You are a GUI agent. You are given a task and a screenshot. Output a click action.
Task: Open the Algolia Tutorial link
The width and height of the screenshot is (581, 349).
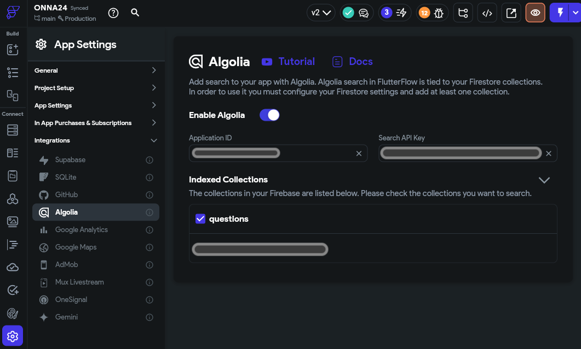click(x=288, y=61)
